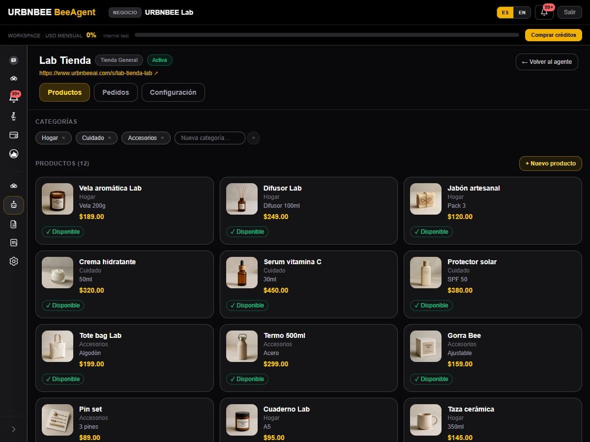Click the NEGOCIO label in header
Viewport: 590px width, 442px height.
pos(125,12)
